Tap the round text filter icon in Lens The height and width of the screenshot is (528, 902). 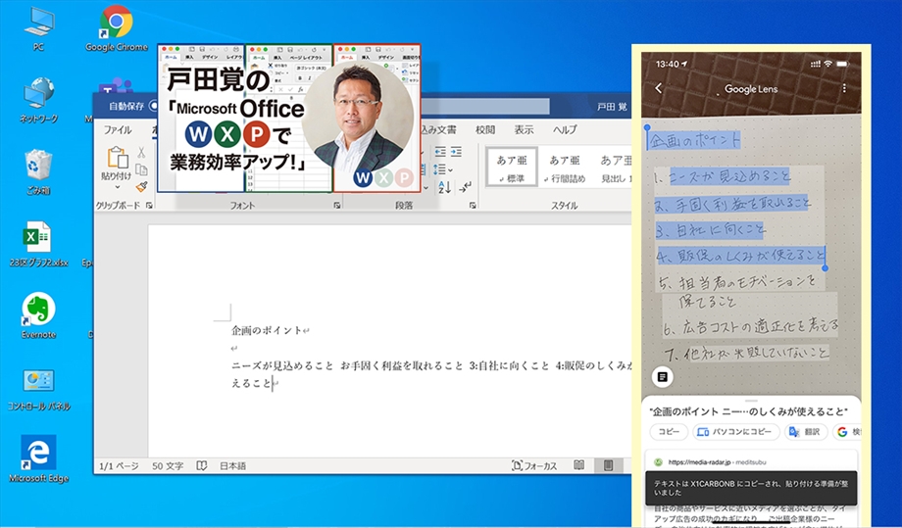click(663, 377)
